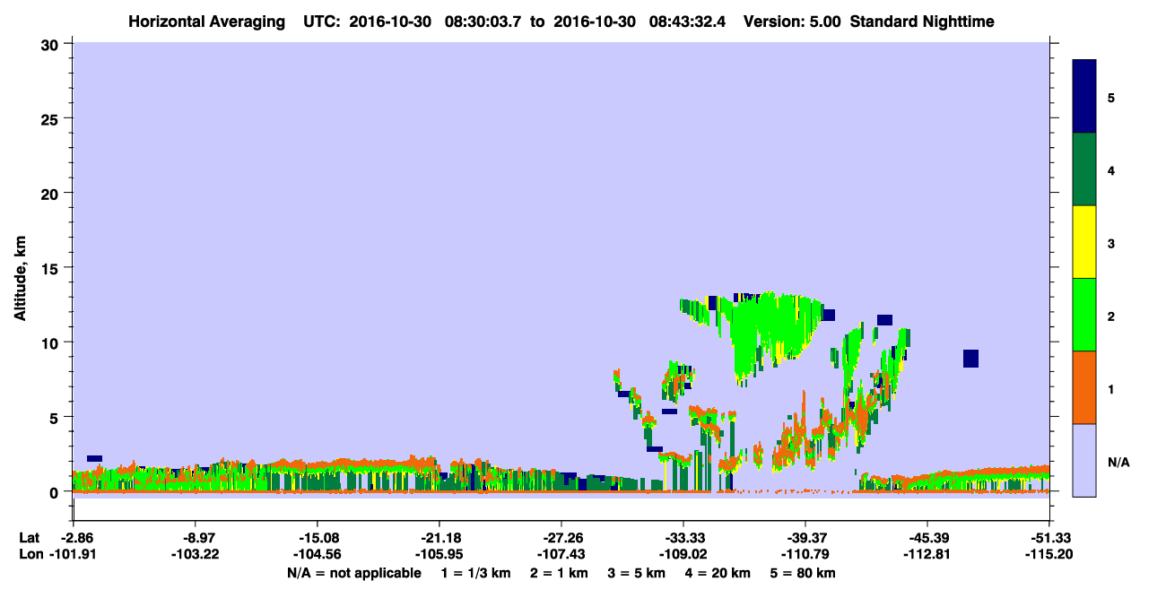Click the latitude value -45.39
1166x598 pixels.
927,538
